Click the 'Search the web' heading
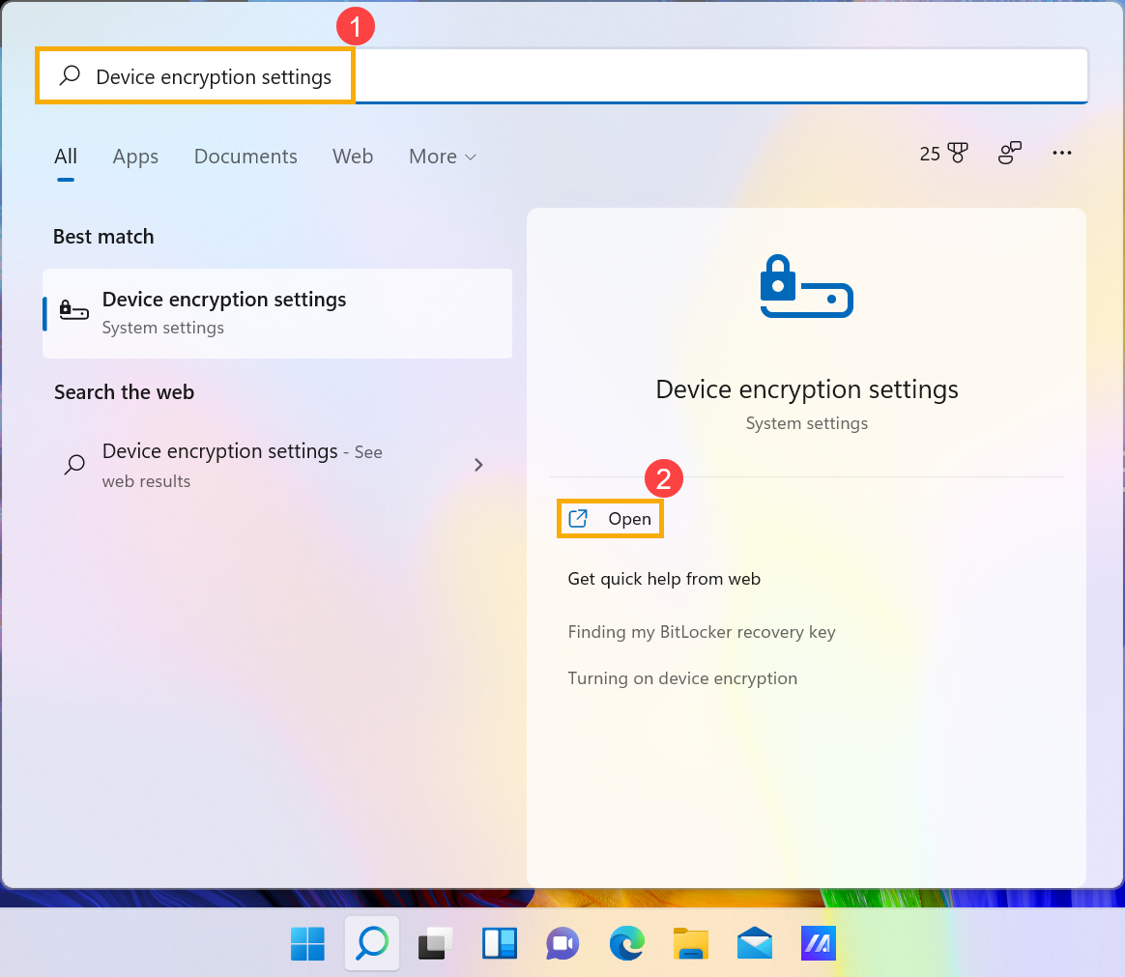Screen dimensions: 1125x977 (124, 392)
